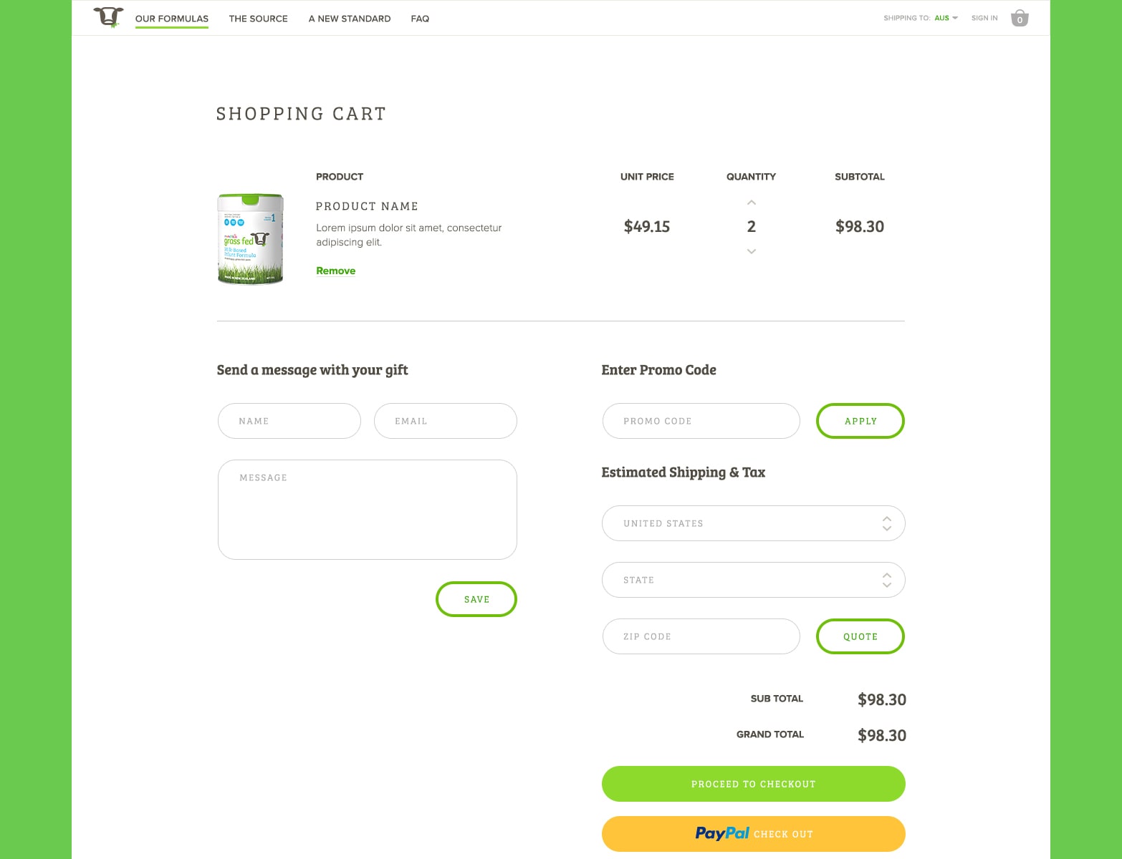Click the Apply promo code button
The image size is (1122, 859).
click(860, 421)
